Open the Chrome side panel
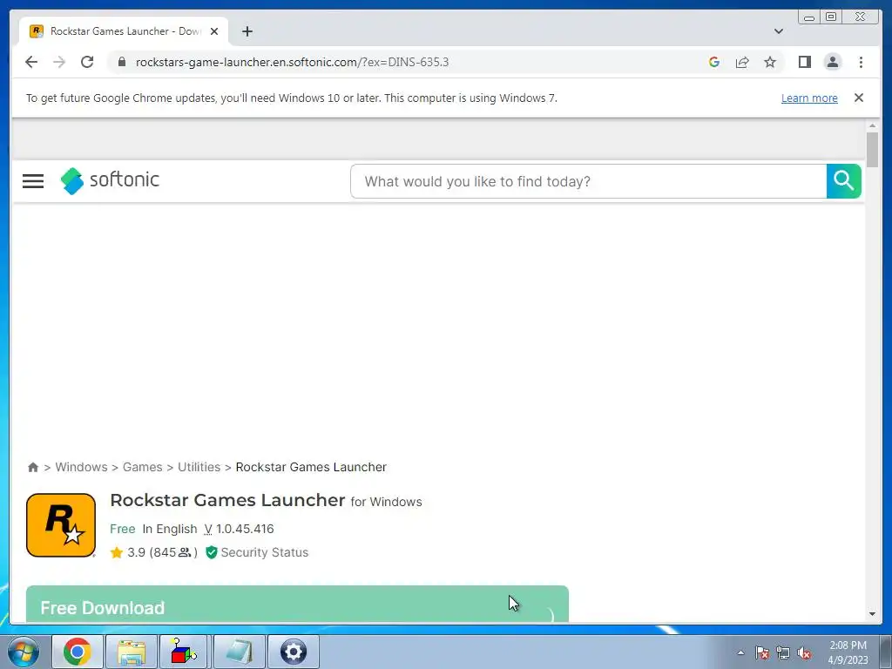Viewport: 892px width, 669px height. coord(804,62)
